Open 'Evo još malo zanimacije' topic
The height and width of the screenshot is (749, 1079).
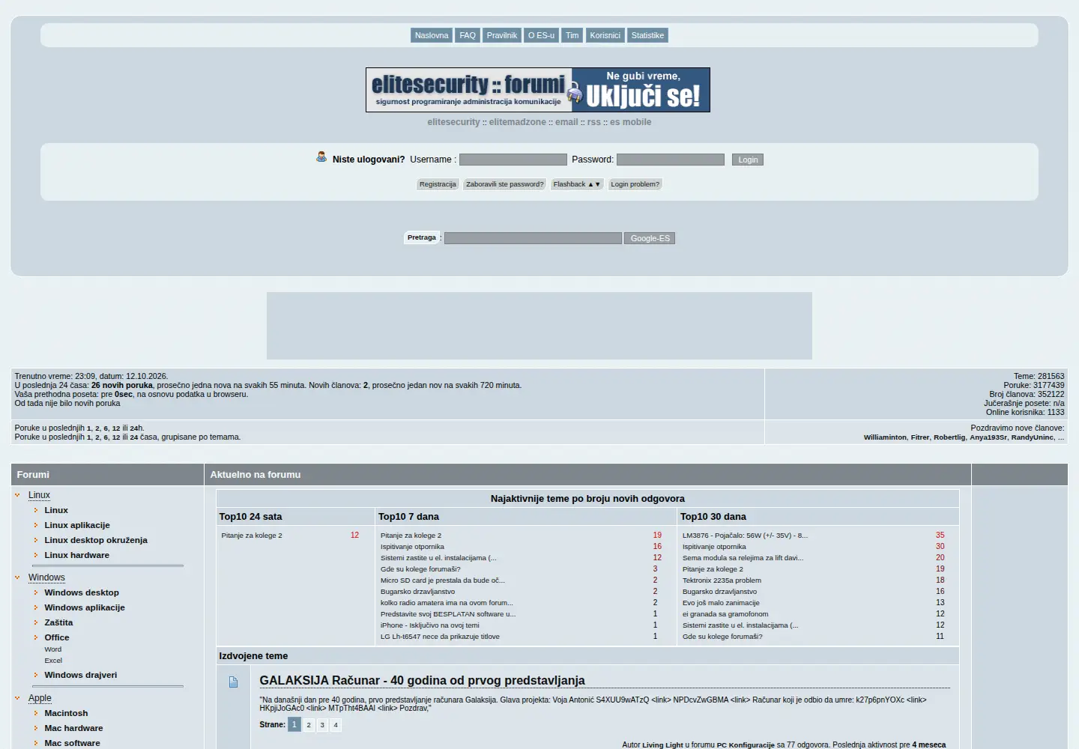pyautogui.click(x=721, y=603)
